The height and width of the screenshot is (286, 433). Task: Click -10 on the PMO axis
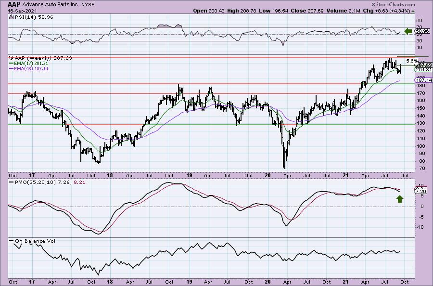[x=420, y=227]
